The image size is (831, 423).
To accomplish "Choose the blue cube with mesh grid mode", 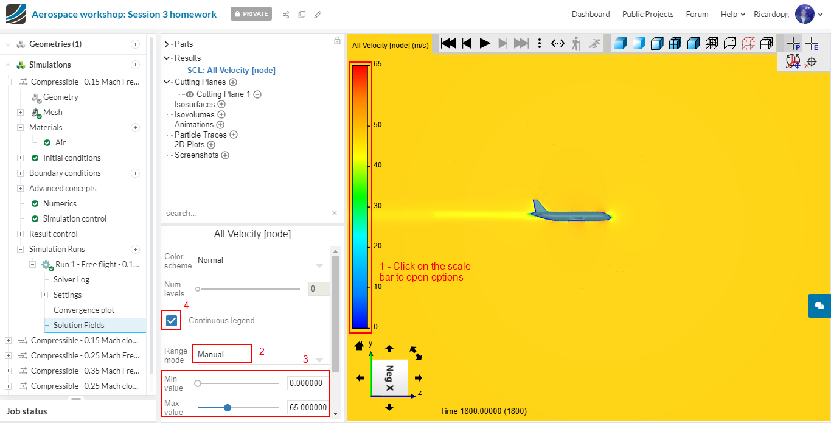I will [675, 43].
